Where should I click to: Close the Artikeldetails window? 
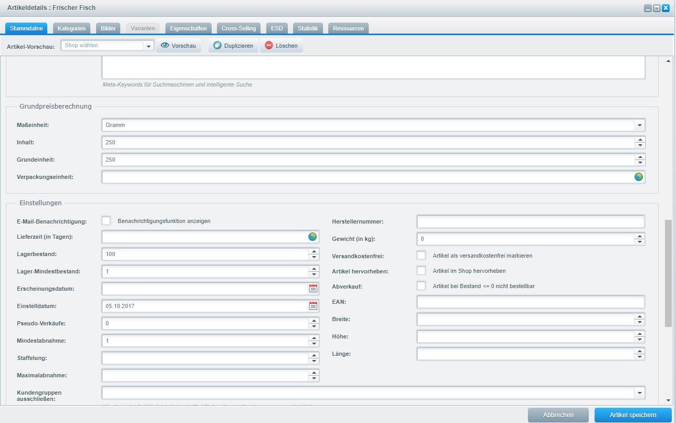click(x=665, y=8)
